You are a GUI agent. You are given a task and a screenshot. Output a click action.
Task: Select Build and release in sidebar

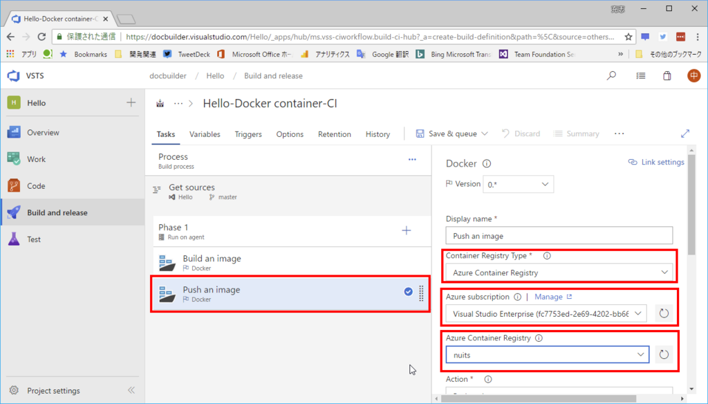tap(72, 212)
